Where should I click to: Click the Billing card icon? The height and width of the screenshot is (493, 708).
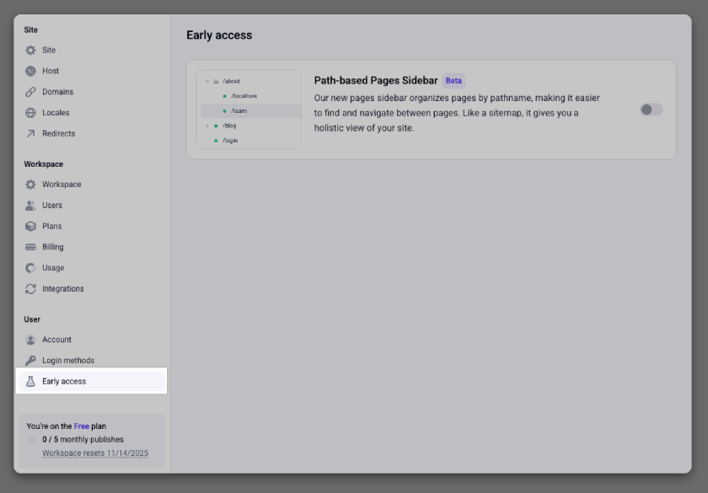point(29,247)
